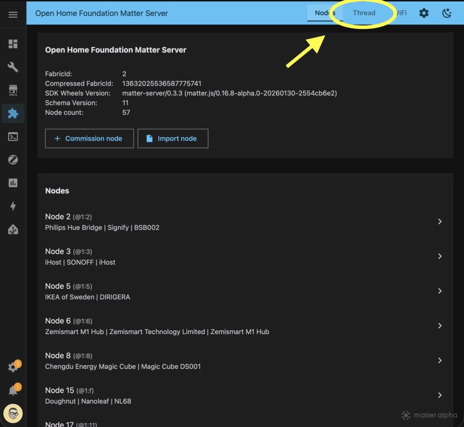The image size is (464, 427).
Task: Toggle dark mode with the moon icon
Action: click(446, 13)
